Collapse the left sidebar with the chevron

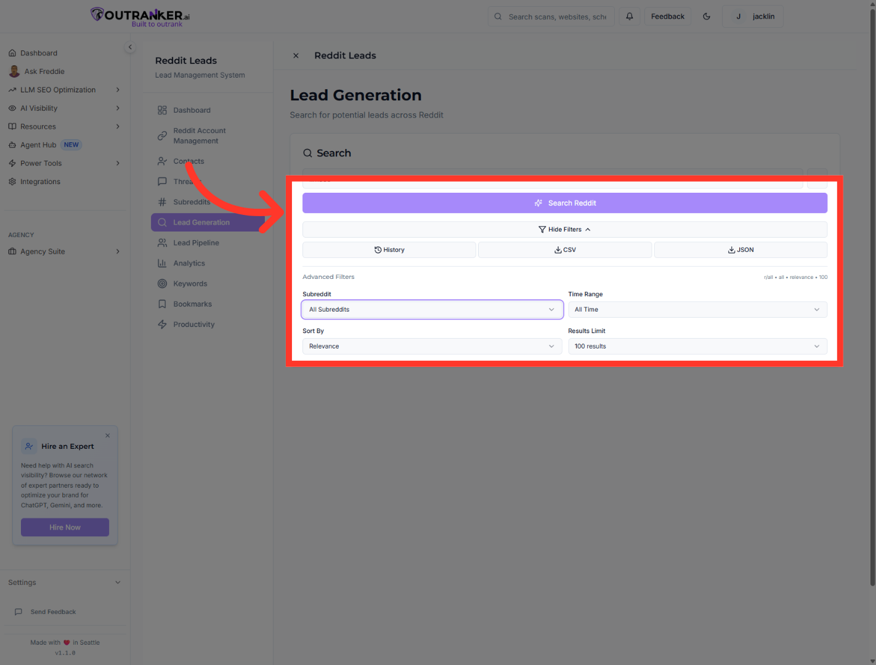pos(130,47)
